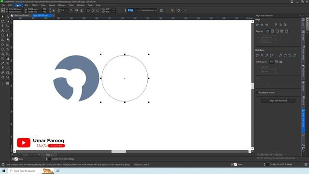Click the Windows Start button
The width and height of the screenshot is (309, 174).
tap(4, 171)
